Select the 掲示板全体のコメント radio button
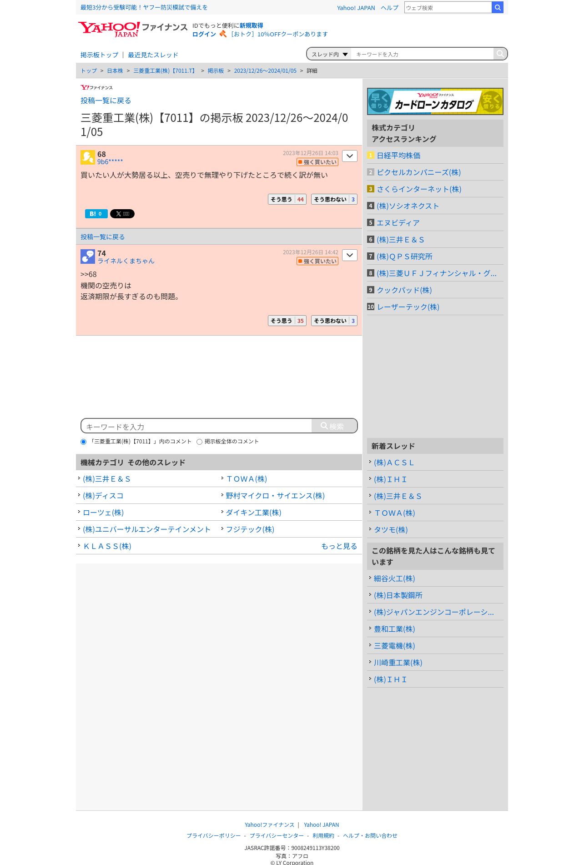Viewport: 584px width, 865px height. [199, 442]
